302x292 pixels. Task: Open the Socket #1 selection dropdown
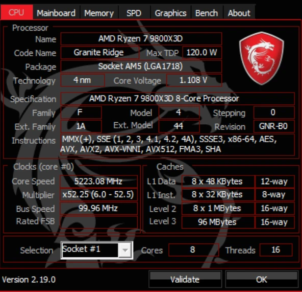(x=97, y=250)
